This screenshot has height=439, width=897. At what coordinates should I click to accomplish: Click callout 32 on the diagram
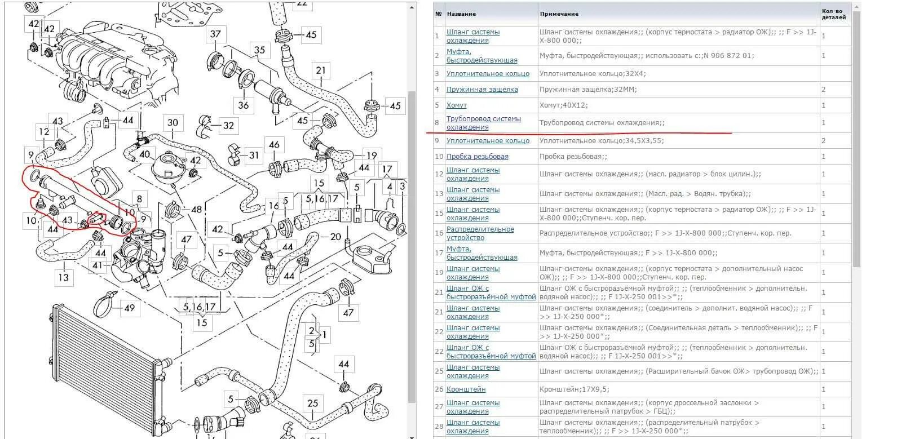point(228,126)
